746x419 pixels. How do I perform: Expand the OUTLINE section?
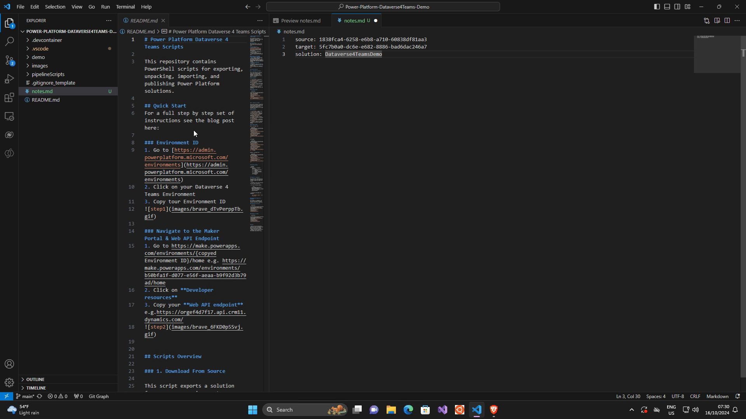tap(35, 379)
